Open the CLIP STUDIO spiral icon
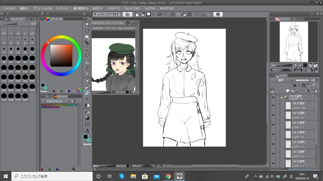This screenshot has width=323, height=181. (127, 14)
